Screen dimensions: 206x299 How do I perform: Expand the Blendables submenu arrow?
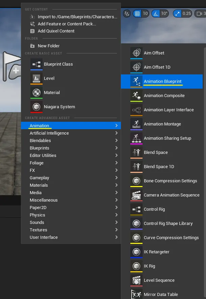pos(116,140)
